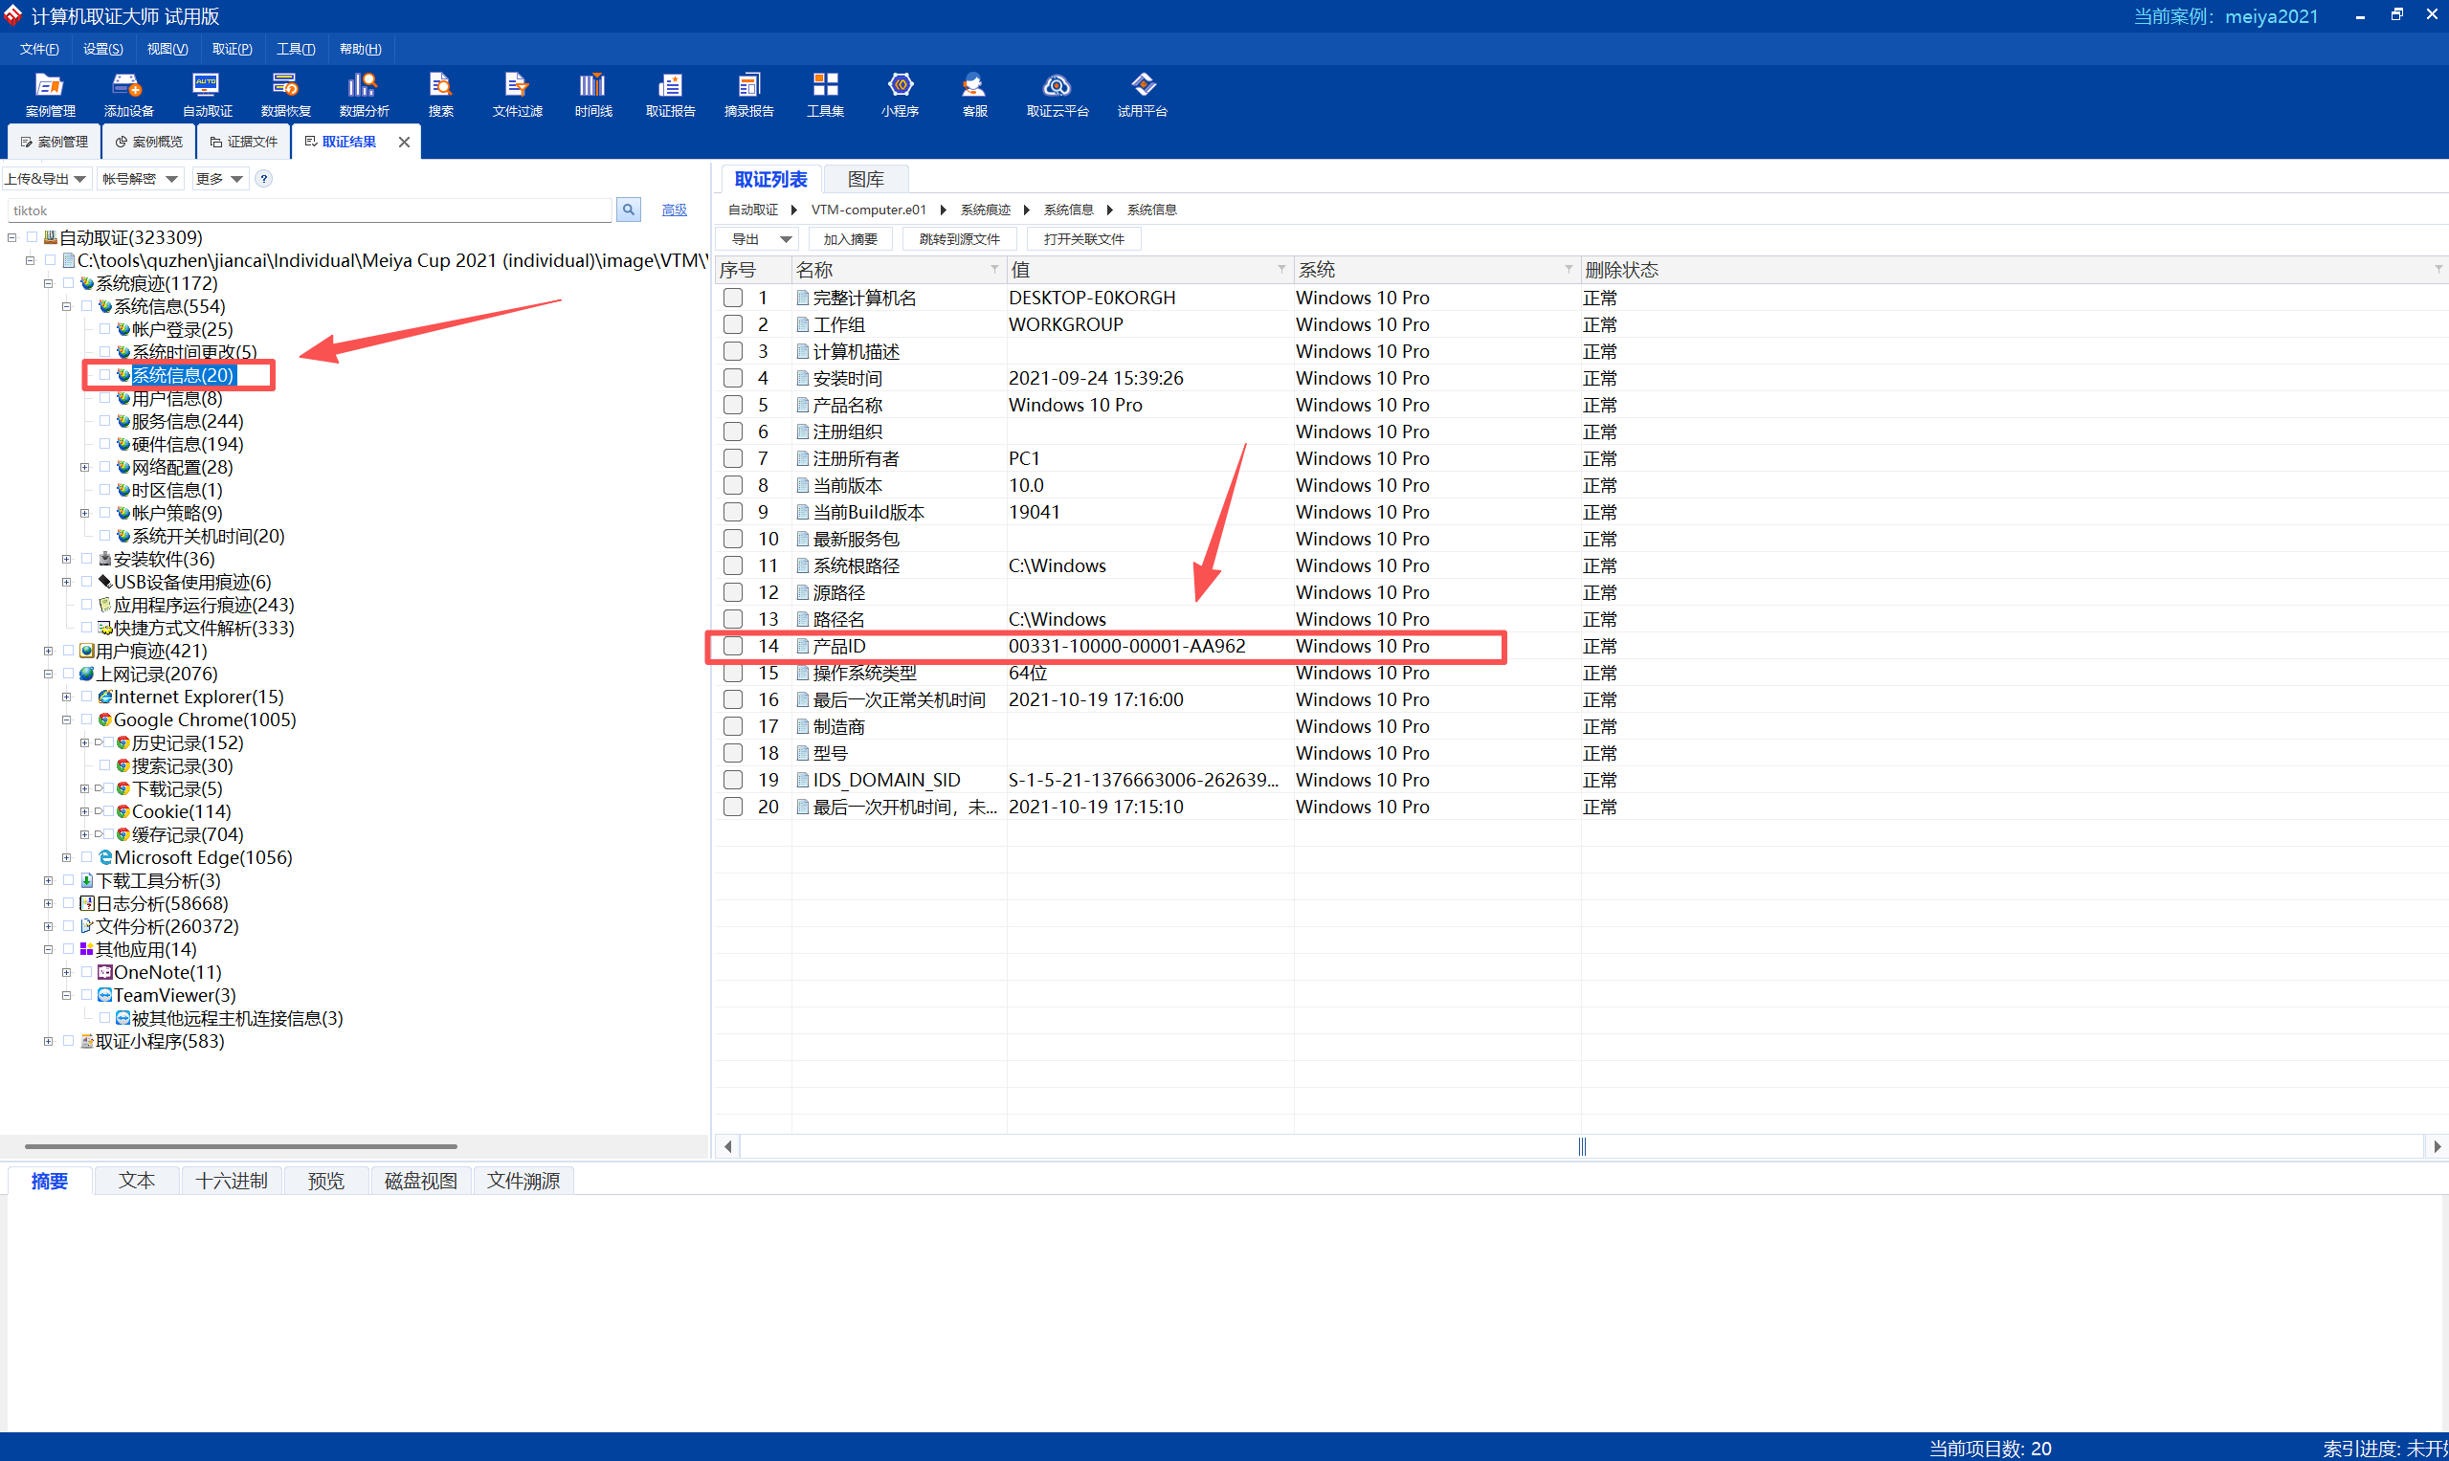Click the 时间线 toolbar icon
Screen dimensions: 2449x1461
592,95
